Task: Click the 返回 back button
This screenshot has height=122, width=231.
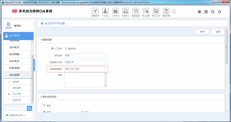Action: 218,32
